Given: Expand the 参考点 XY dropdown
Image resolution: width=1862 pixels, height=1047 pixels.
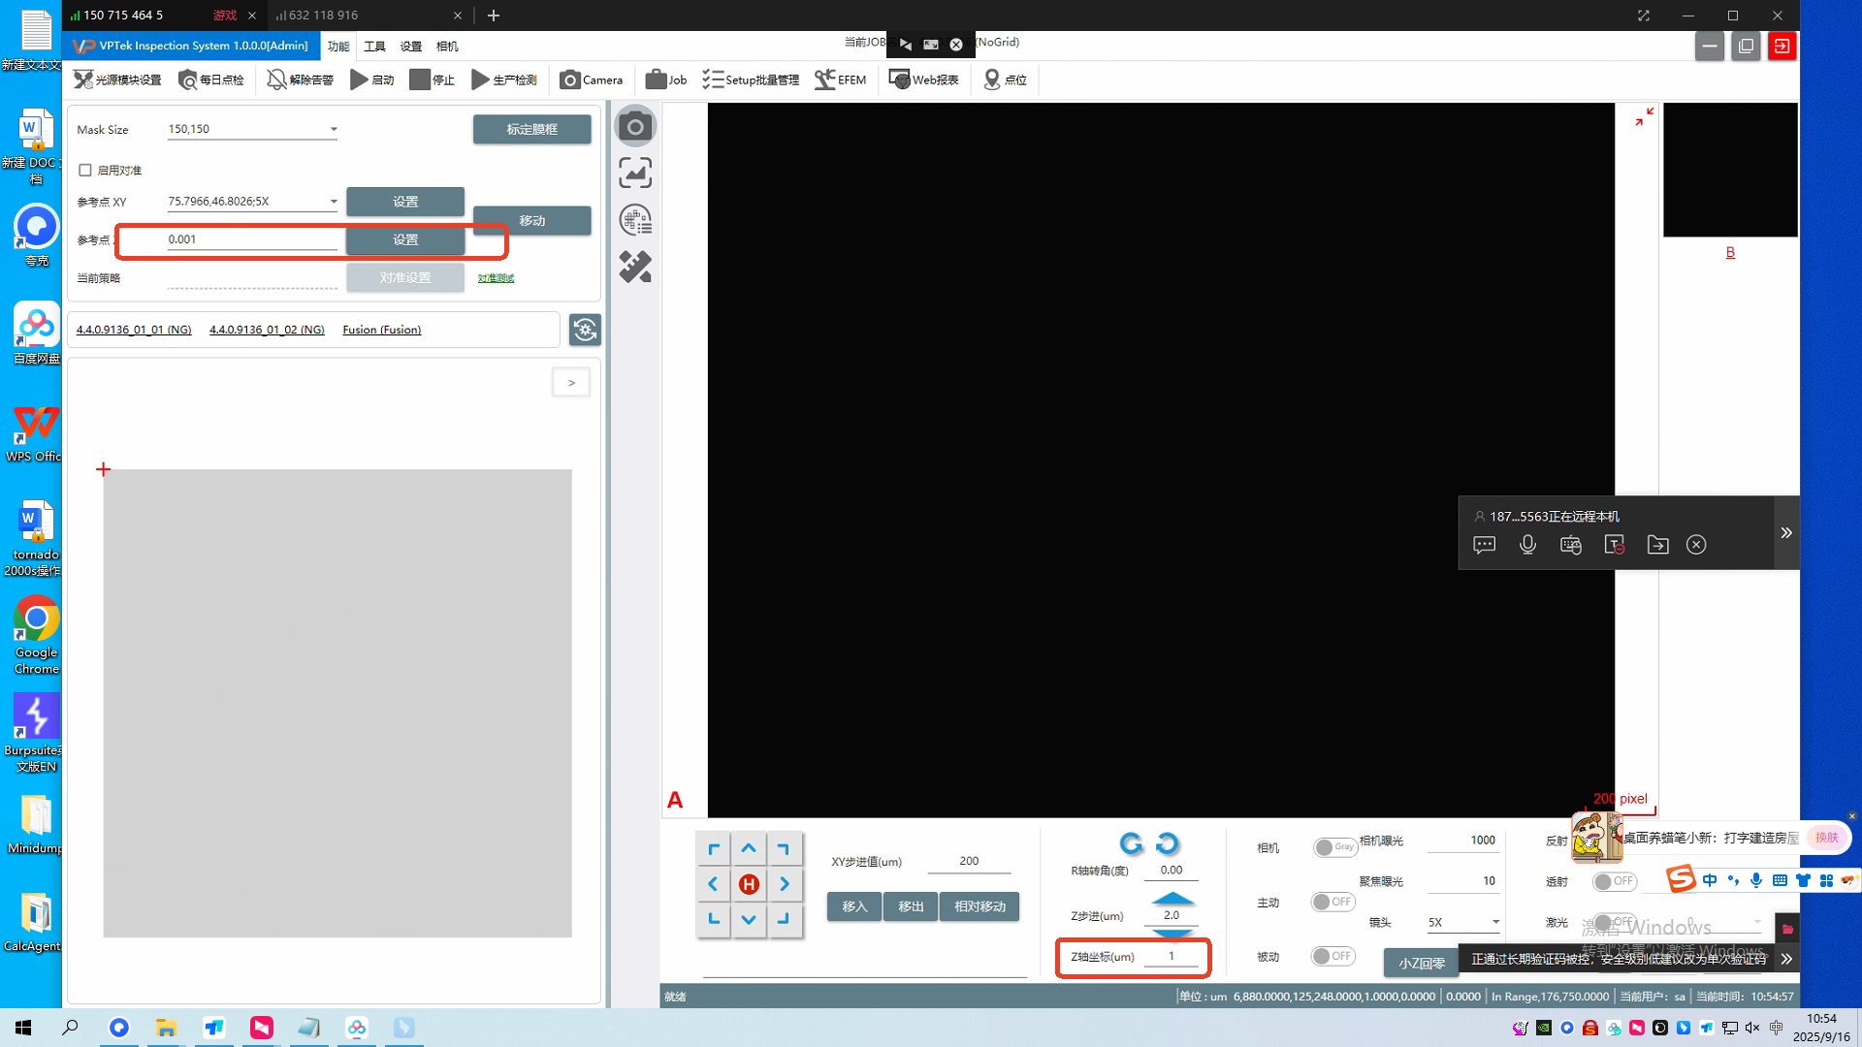Looking at the screenshot, I should click(x=334, y=202).
